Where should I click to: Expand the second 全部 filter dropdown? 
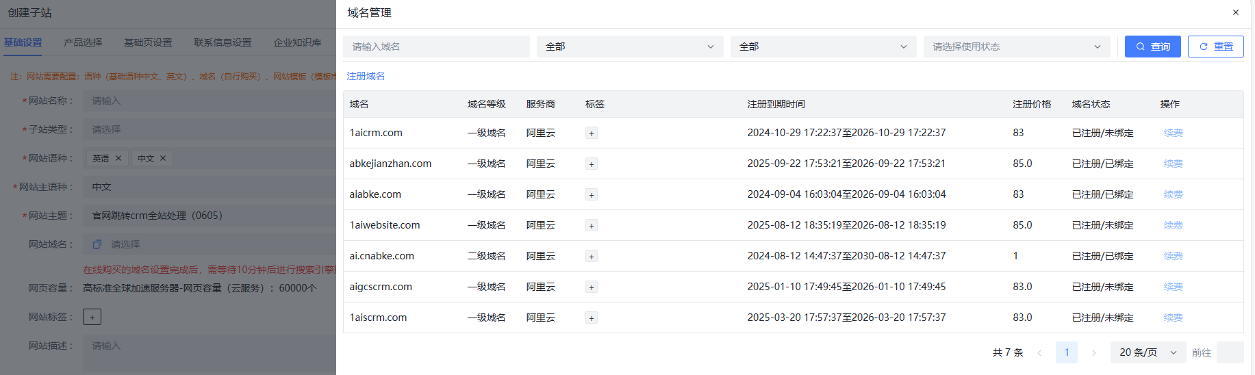823,47
